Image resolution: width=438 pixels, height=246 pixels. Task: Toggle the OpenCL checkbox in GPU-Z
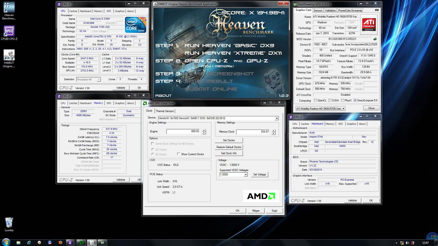(x=315, y=100)
